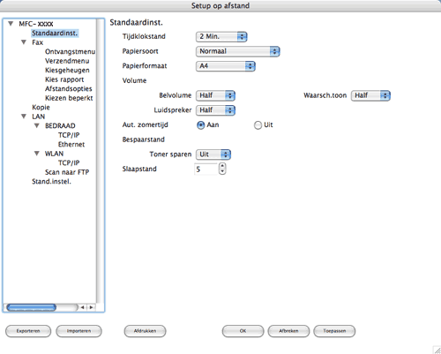Screen dimensions: 441x354
Task: Click the Slaapstand value input field
Action: tap(206, 169)
